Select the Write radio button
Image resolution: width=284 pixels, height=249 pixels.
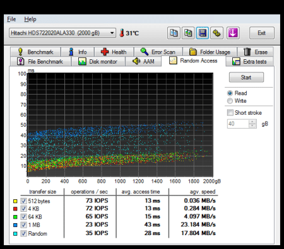230,101
